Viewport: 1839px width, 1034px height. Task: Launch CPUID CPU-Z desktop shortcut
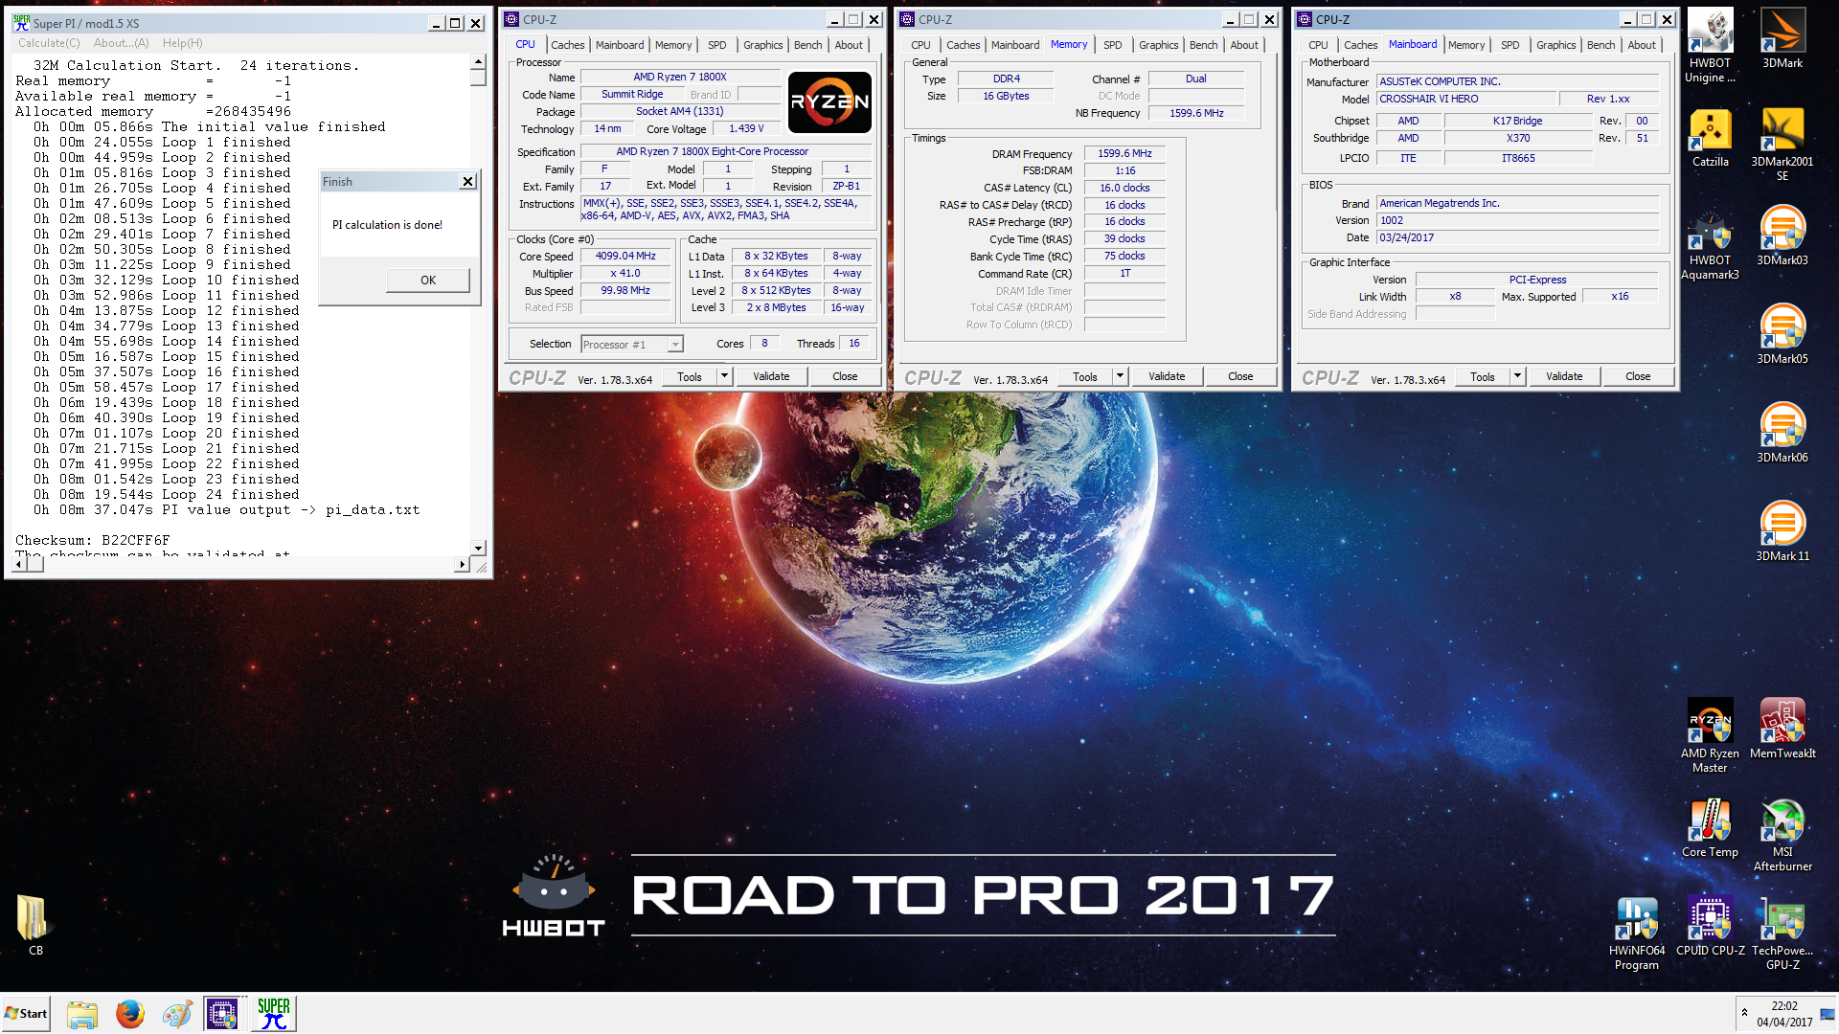(x=1710, y=926)
